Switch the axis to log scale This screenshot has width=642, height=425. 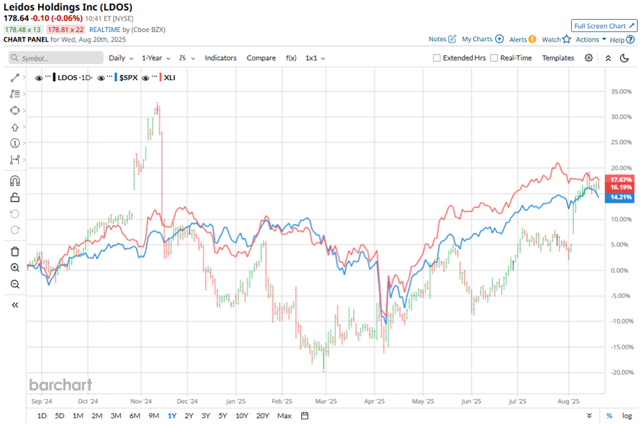click(627, 415)
